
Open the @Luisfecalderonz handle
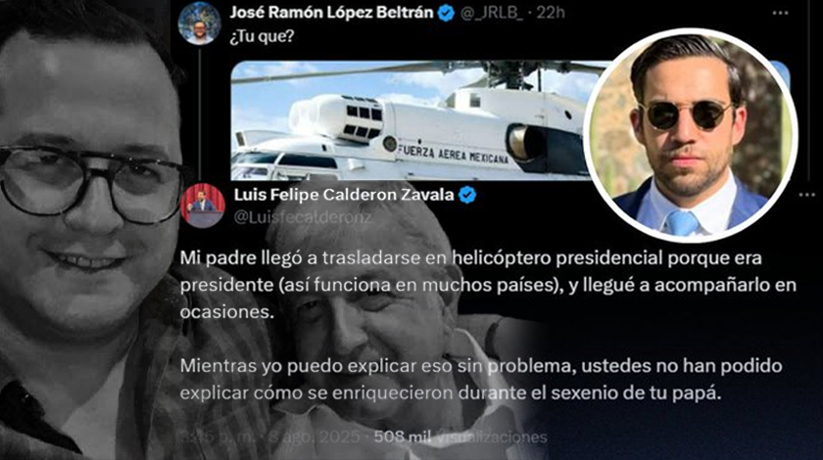coord(303,217)
